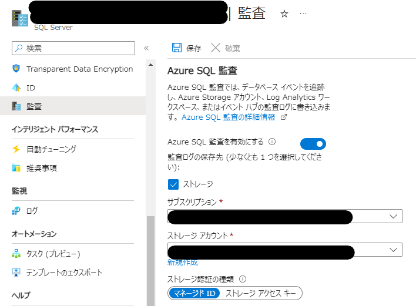Click the ID identity icon
Screen dimensions: 416x306
(x=16, y=88)
